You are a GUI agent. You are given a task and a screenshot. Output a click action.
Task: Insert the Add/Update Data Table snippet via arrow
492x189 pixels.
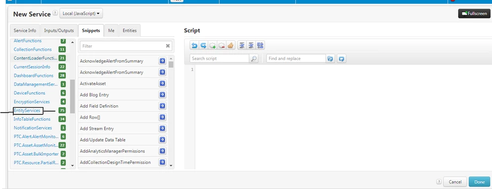[162, 140]
